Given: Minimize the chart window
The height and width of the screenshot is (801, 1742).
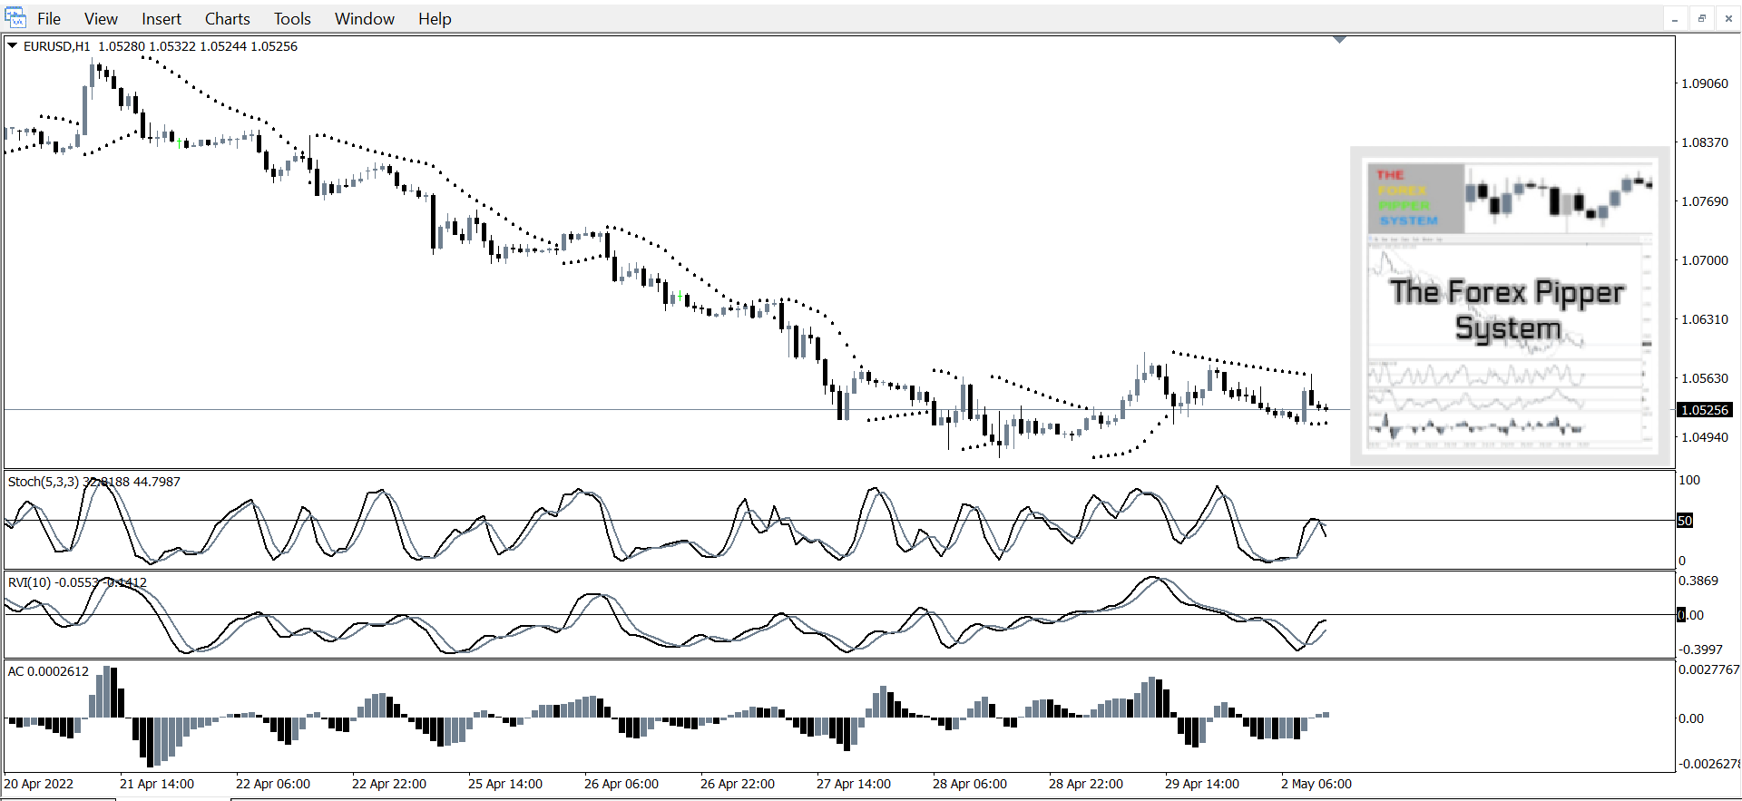Looking at the screenshot, I should [1675, 19].
